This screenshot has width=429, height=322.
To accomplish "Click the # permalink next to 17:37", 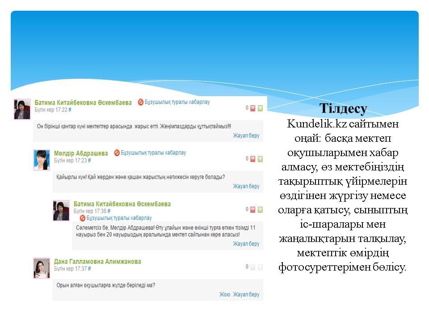I will coord(89,269).
